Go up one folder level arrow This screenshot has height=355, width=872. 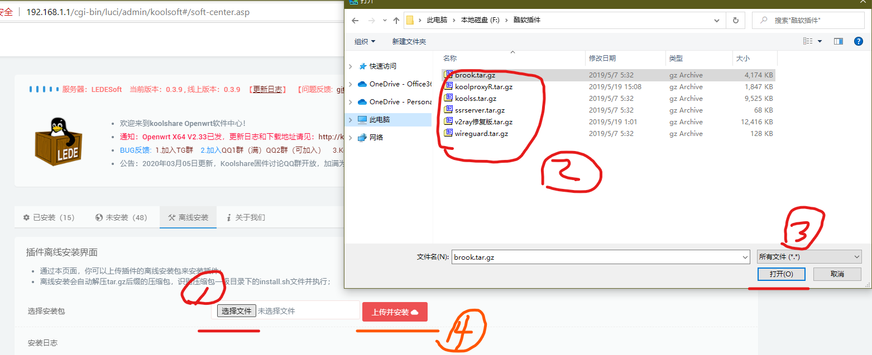(x=396, y=20)
